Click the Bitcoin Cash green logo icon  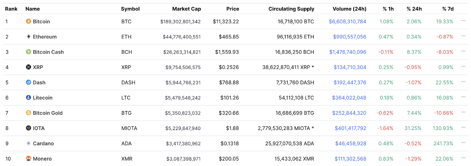point(28,52)
